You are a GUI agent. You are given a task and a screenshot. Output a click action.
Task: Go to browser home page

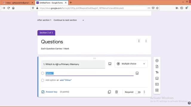click(13, 8)
